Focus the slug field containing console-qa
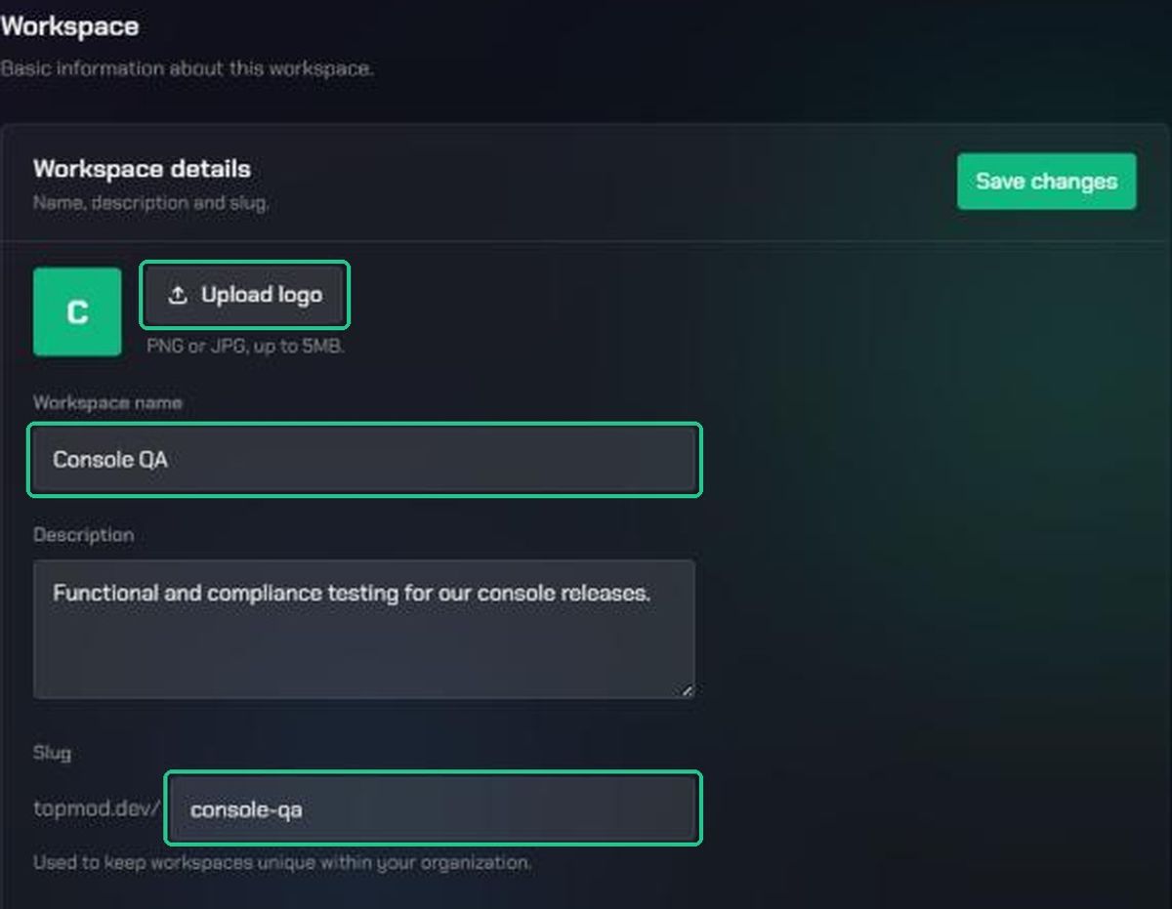The height and width of the screenshot is (909, 1172). coord(433,808)
